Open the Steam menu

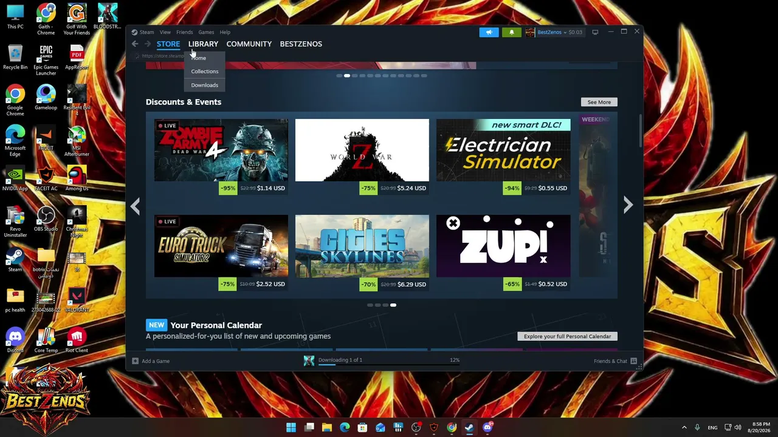pos(147,32)
